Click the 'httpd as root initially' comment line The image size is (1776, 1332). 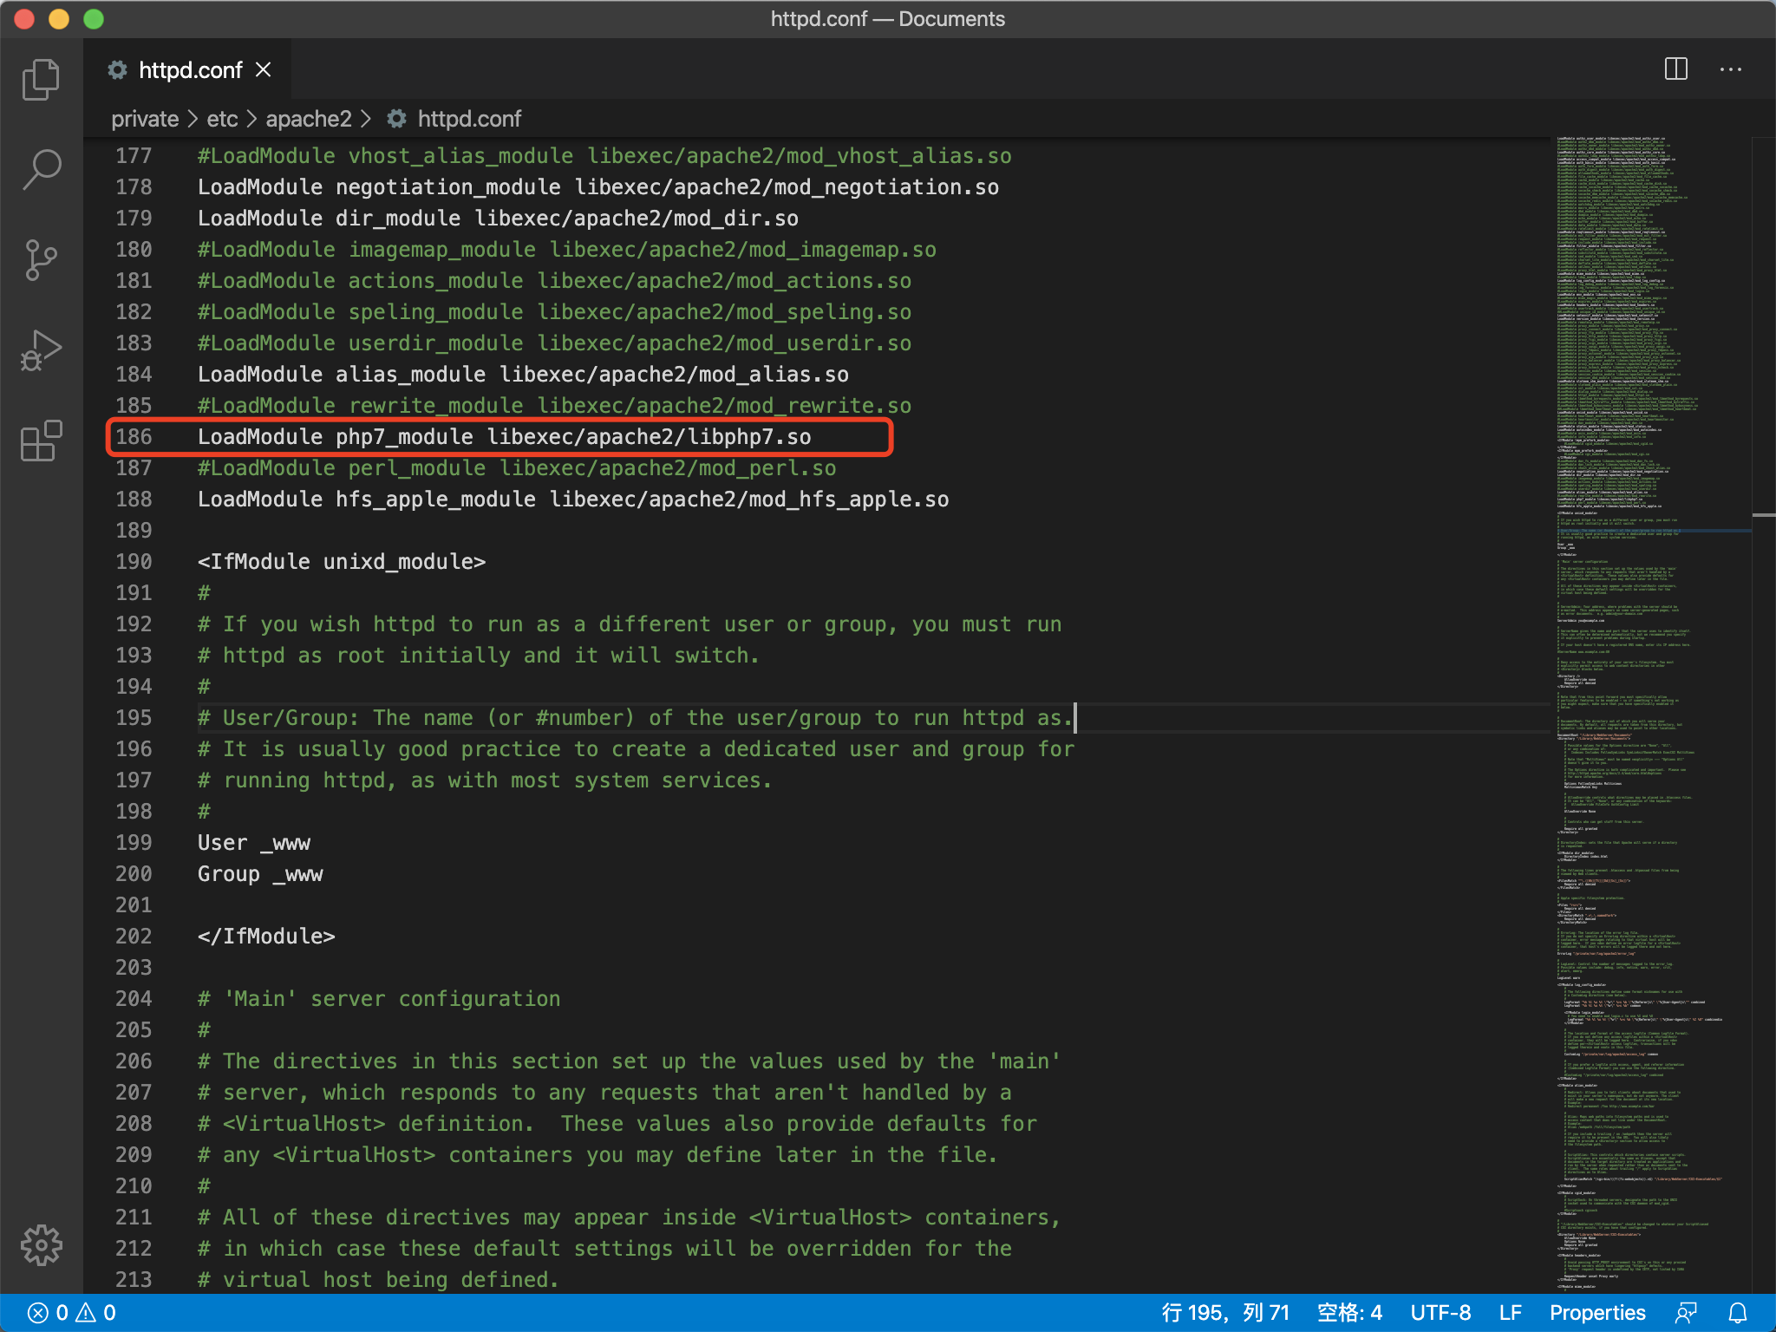click(479, 656)
